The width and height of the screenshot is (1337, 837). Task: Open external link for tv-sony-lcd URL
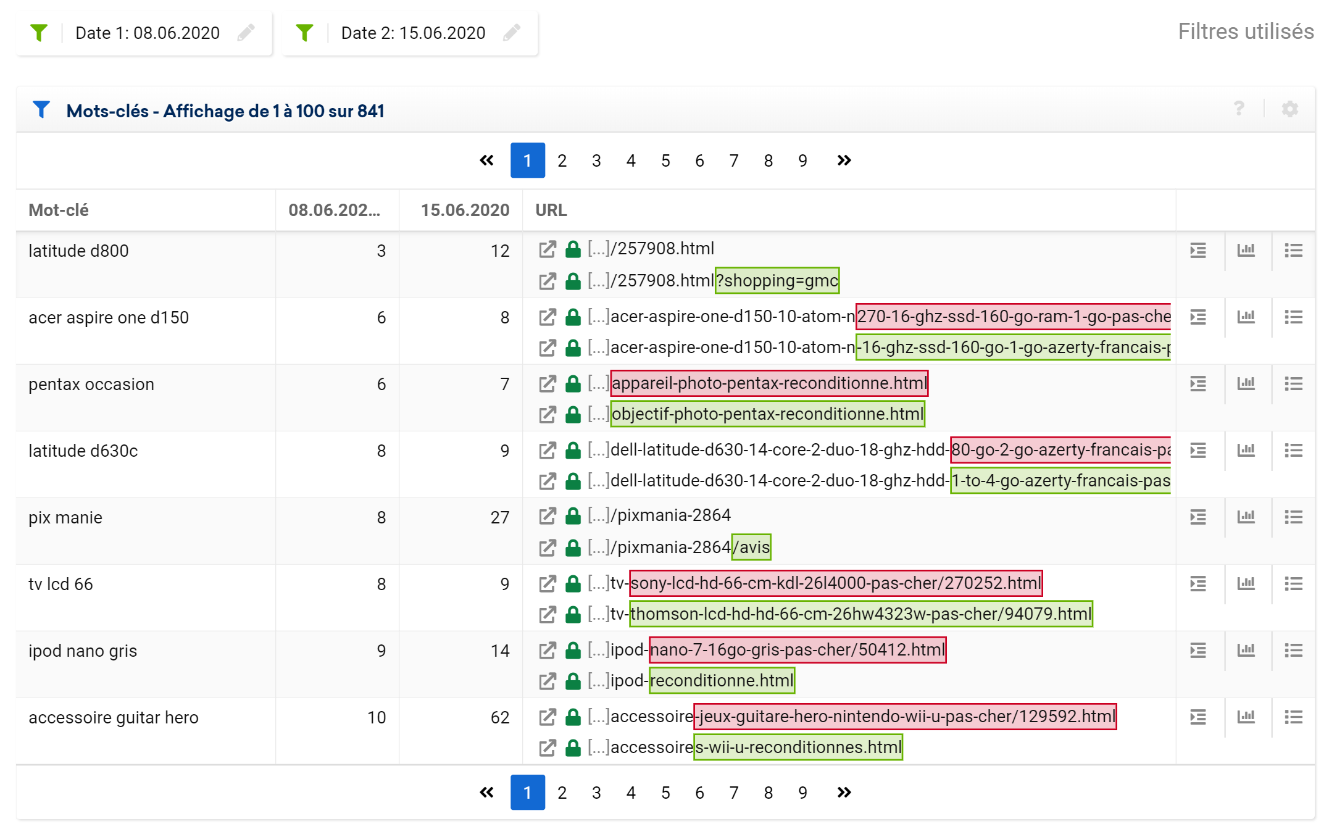547,584
